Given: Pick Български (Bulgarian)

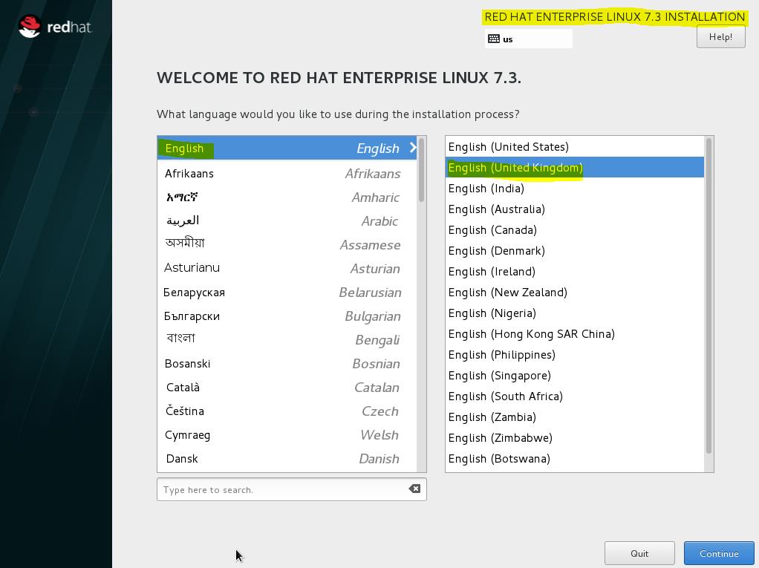Looking at the screenshot, I should click(287, 316).
